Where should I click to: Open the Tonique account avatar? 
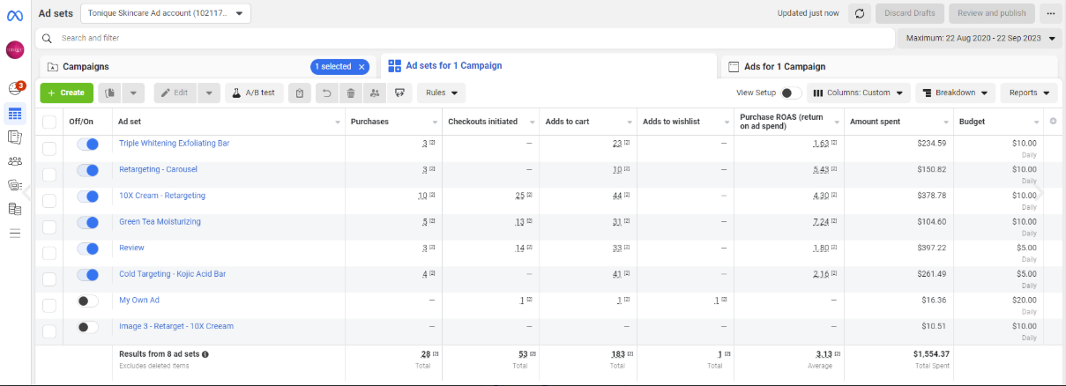pos(15,50)
